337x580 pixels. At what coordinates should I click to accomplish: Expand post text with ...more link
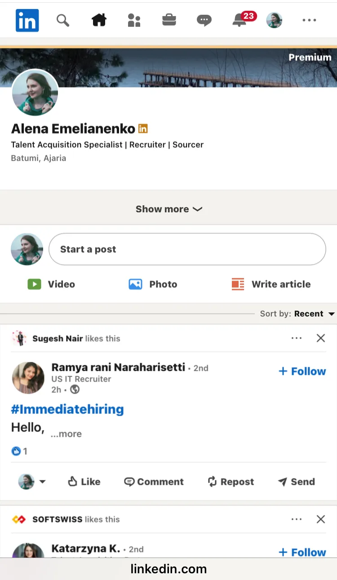pyautogui.click(x=66, y=434)
